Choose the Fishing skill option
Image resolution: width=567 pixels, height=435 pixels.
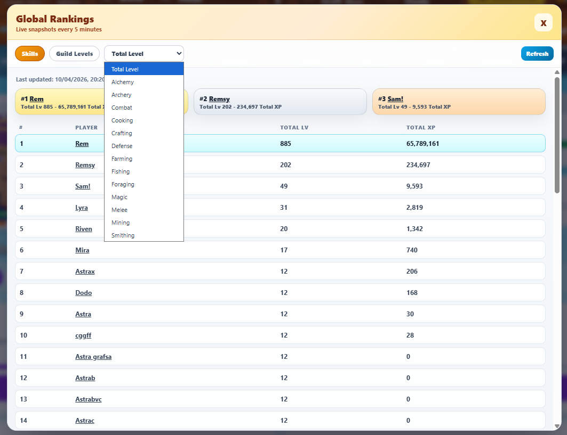coord(121,171)
